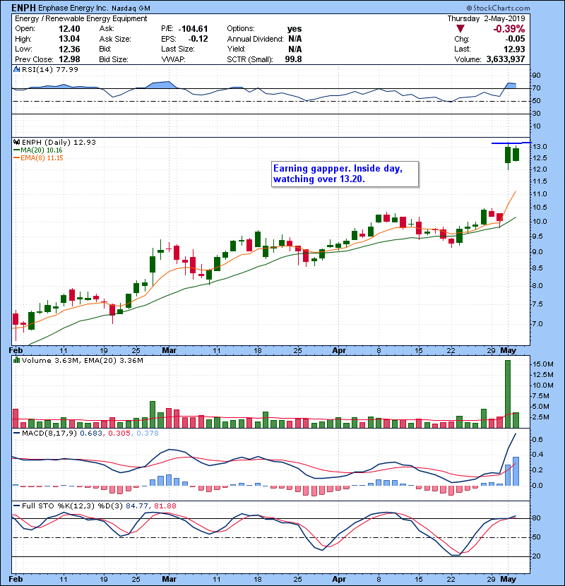Click the blue MACD legend line marker
Image resolution: width=565 pixels, height=586 pixels.
17,433
